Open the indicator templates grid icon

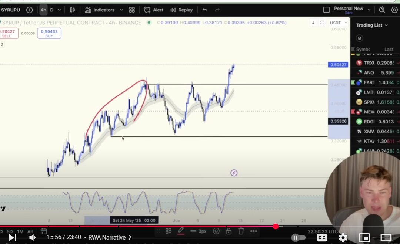pos(132,10)
